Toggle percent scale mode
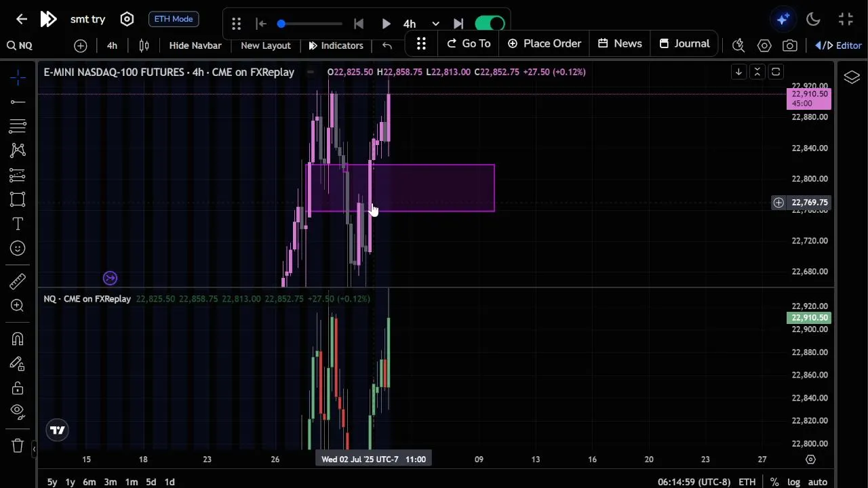The width and height of the screenshot is (868, 488). 774,482
